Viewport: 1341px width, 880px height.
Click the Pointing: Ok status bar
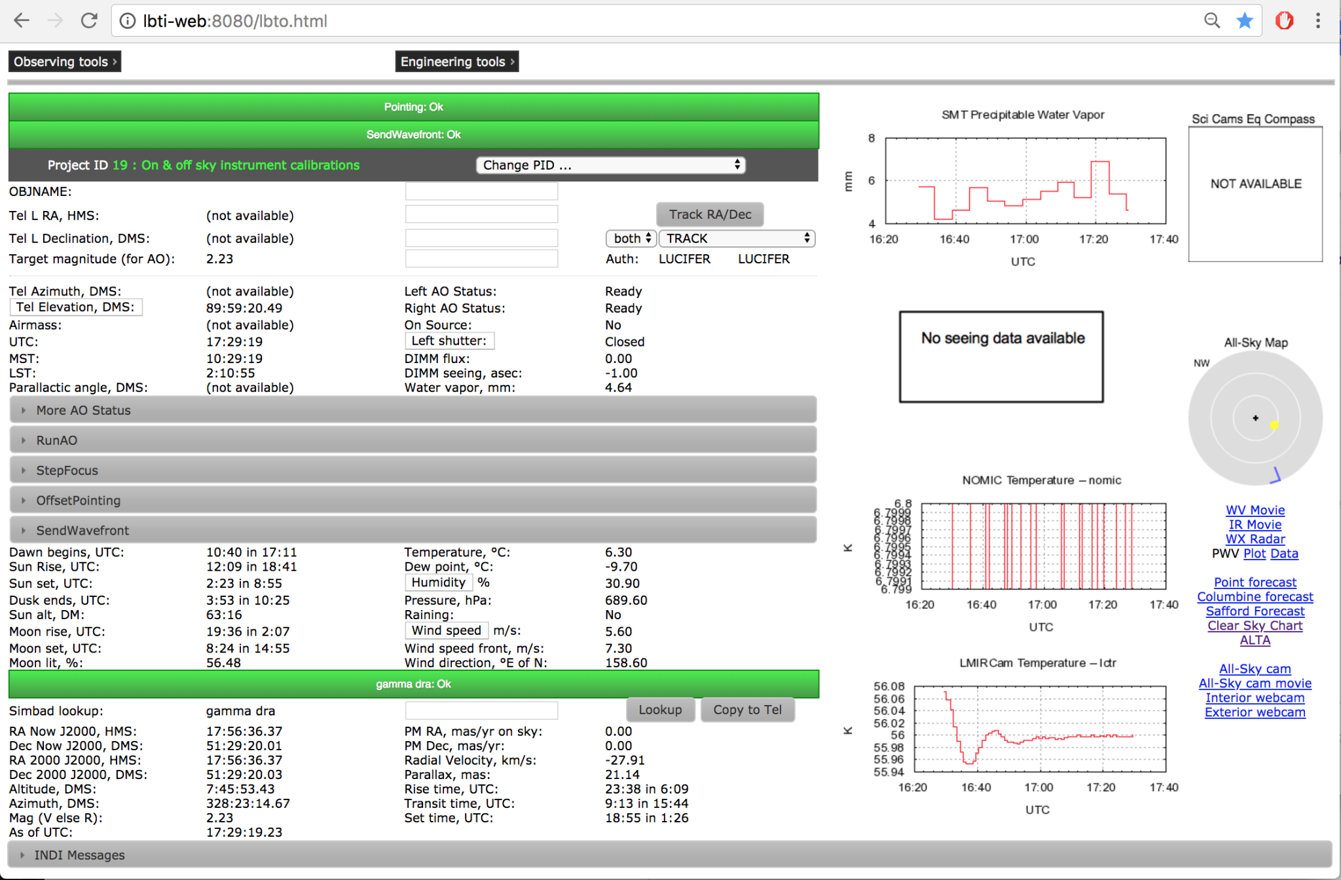point(413,107)
